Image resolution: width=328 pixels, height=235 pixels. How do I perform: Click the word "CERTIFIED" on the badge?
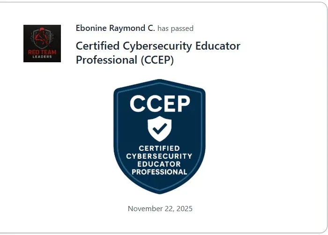point(159,148)
